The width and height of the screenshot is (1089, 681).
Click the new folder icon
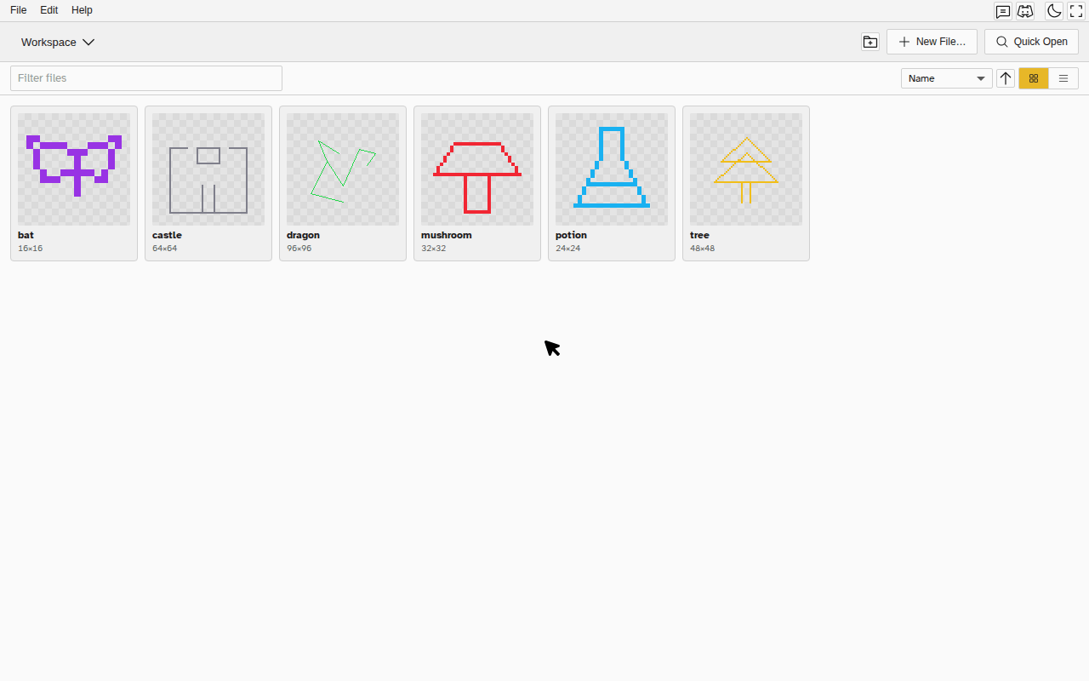click(870, 42)
